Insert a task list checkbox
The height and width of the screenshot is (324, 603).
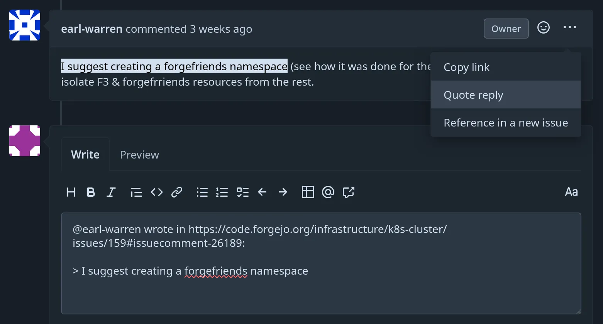(243, 192)
